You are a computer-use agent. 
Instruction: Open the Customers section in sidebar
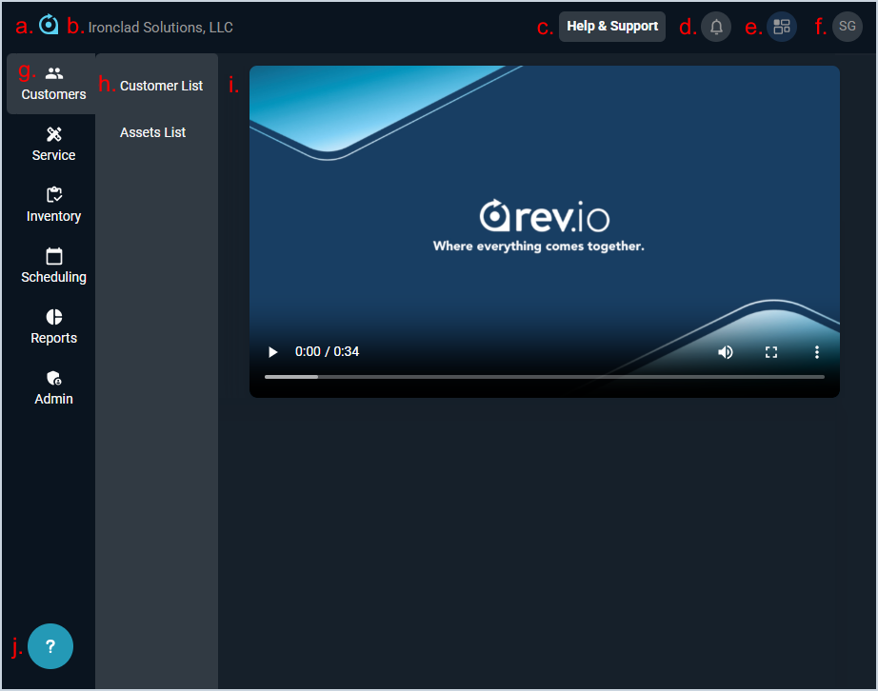pyautogui.click(x=53, y=84)
